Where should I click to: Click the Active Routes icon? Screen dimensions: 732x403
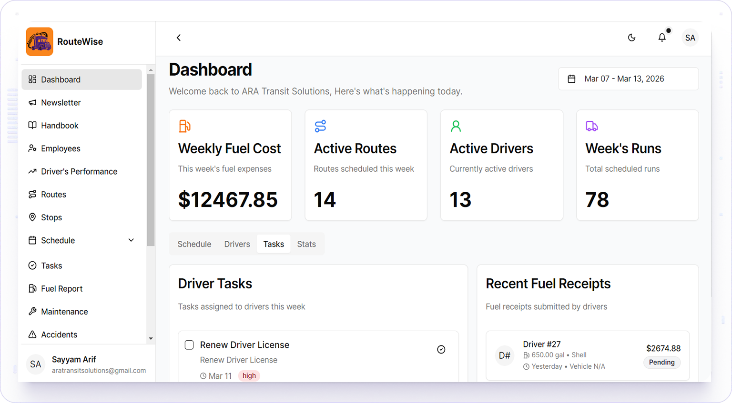(320, 126)
